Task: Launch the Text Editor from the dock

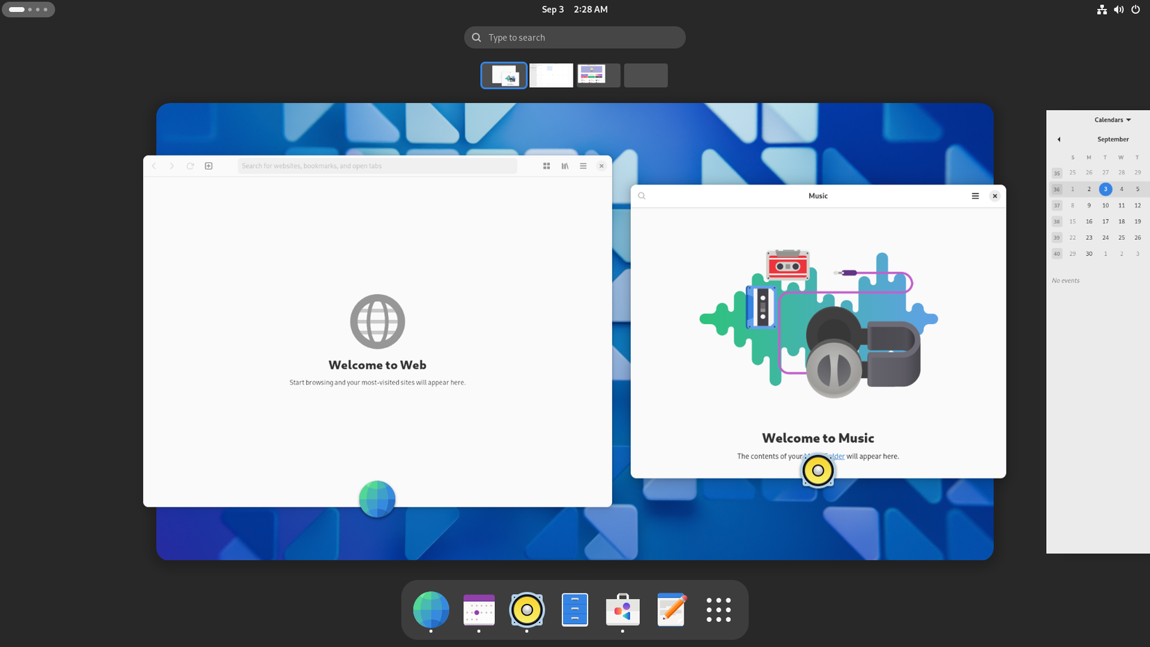Action: tap(670, 610)
